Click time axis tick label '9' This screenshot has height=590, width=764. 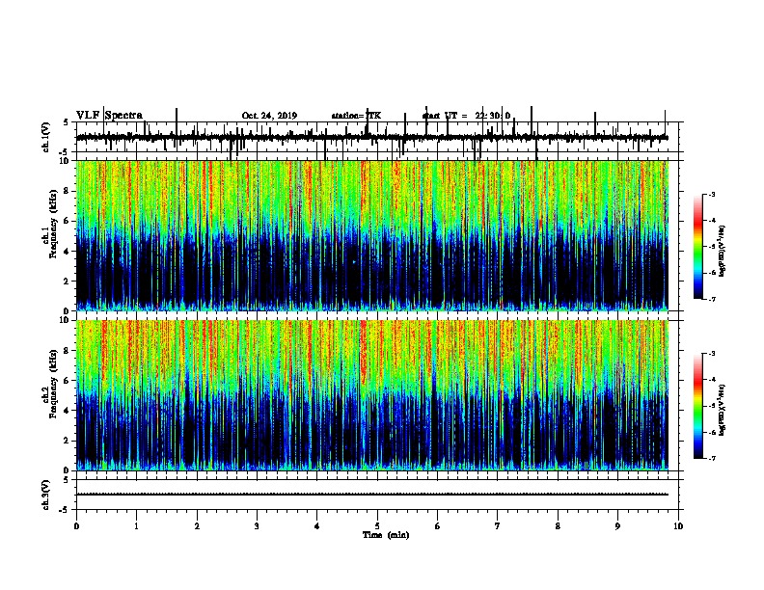(x=617, y=526)
